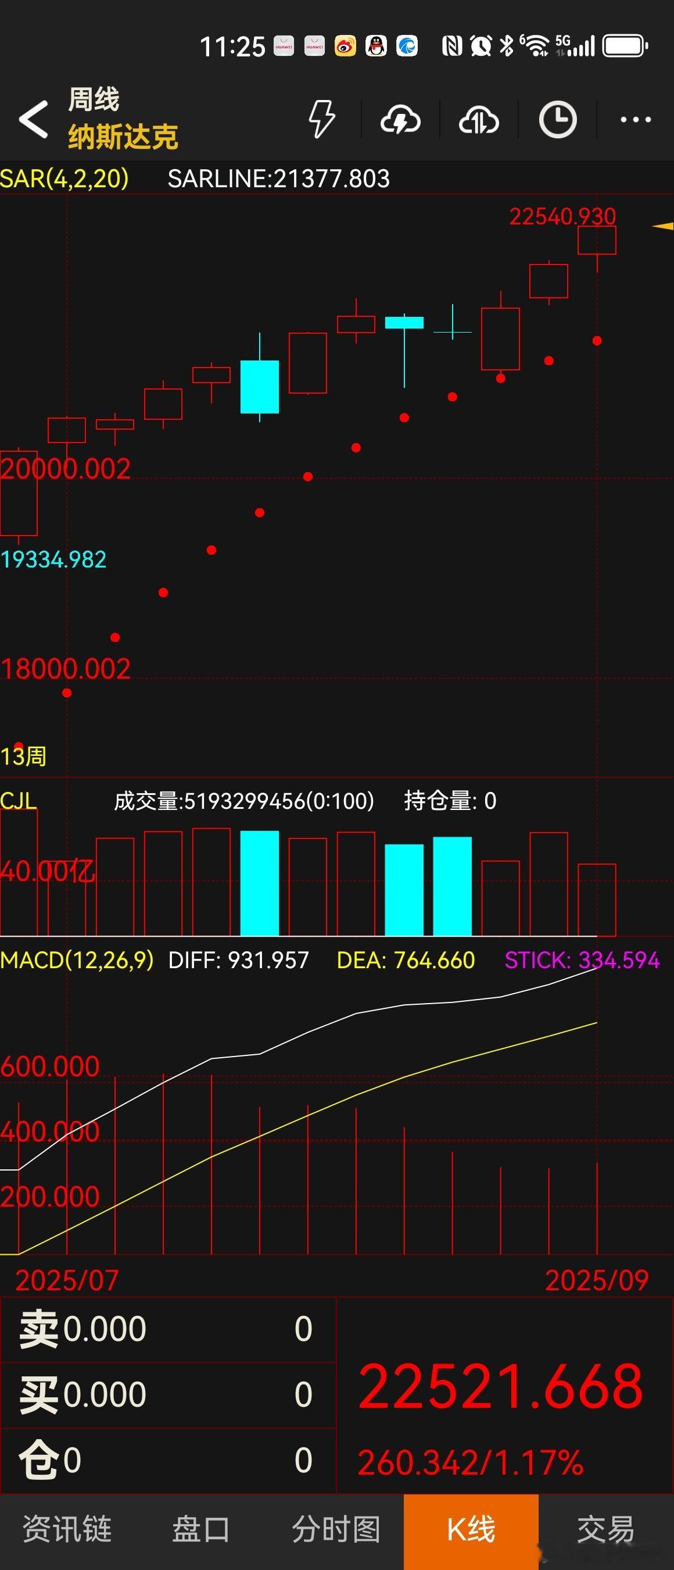Open the clock period icon
The height and width of the screenshot is (1570, 674).
click(557, 119)
